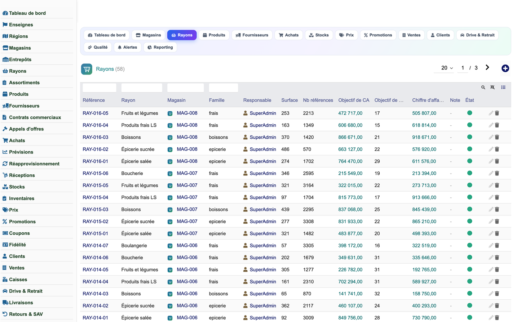Open Inventaires in the sidebar

pyautogui.click(x=22, y=198)
